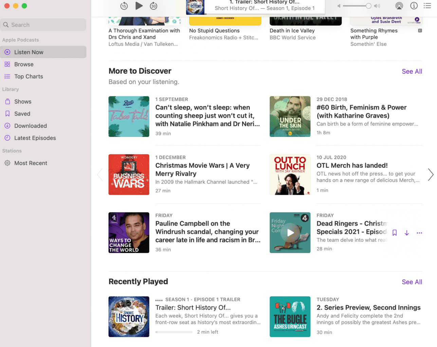Advance More to Discover with the right chevron
The width and height of the screenshot is (437, 347).
point(431,175)
